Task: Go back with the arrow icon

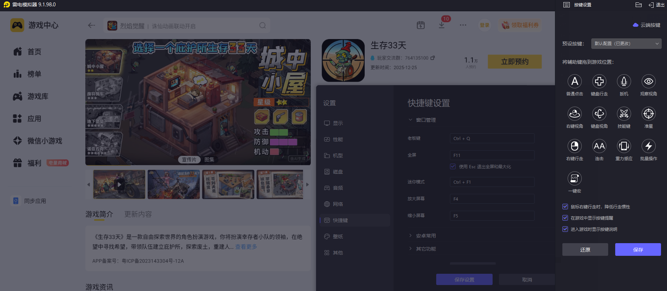Action: pyautogui.click(x=92, y=25)
